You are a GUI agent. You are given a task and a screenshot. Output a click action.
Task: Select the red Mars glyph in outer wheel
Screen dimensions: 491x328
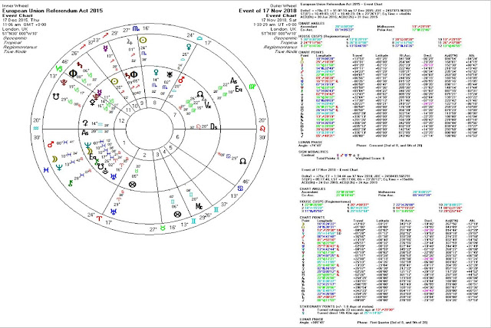(51, 144)
